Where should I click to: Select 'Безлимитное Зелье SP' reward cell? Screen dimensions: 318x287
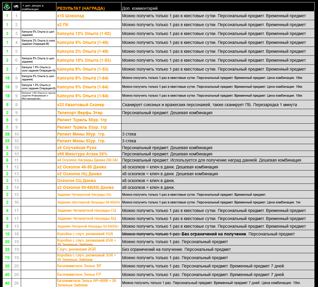(x=79, y=266)
